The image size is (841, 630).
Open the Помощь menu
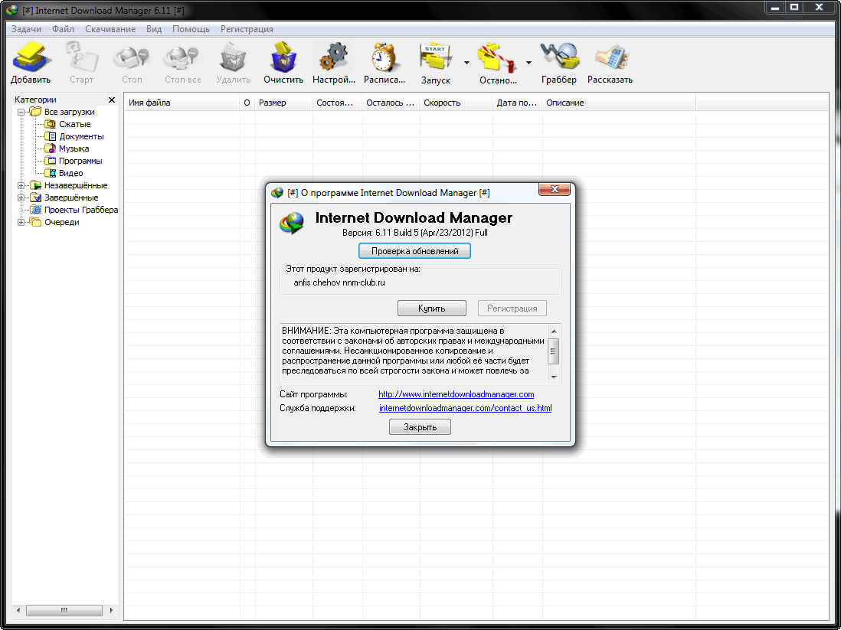(x=191, y=29)
